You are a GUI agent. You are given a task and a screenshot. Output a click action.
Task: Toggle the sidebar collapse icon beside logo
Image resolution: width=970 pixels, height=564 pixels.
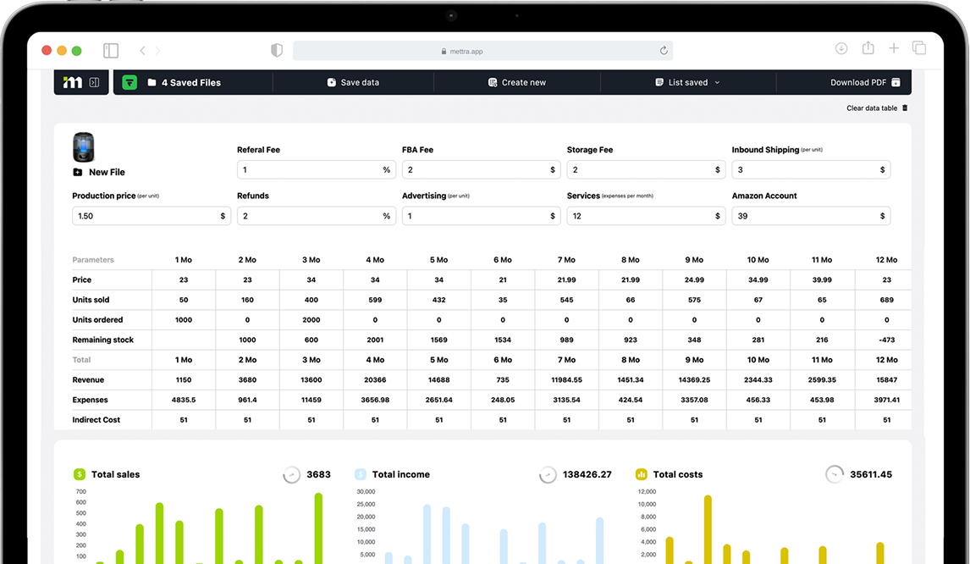(x=95, y=82)
